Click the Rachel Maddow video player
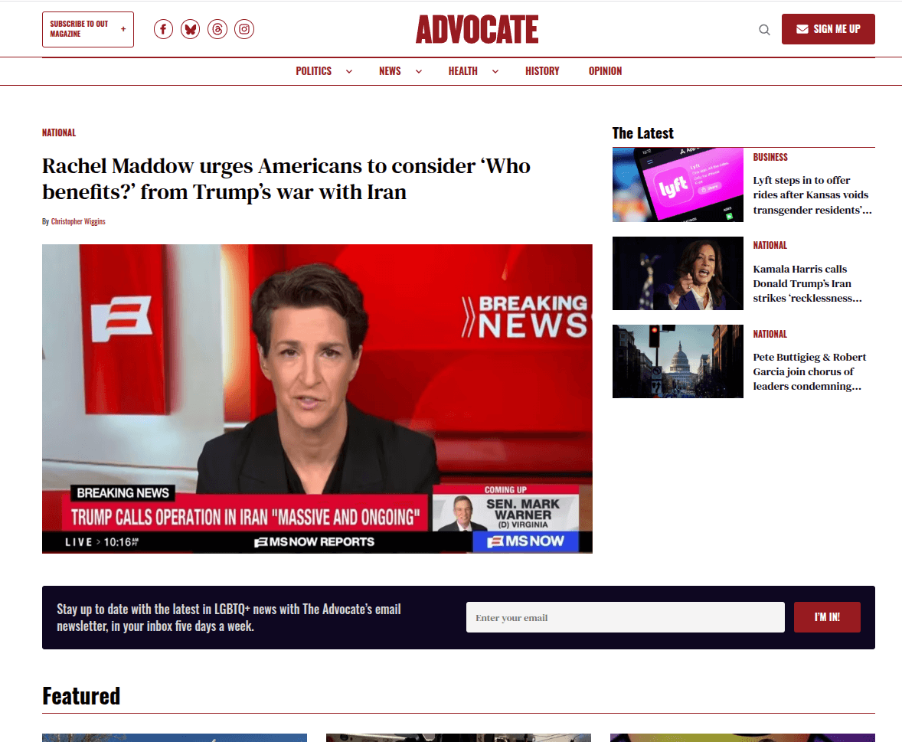 [316, 398]
